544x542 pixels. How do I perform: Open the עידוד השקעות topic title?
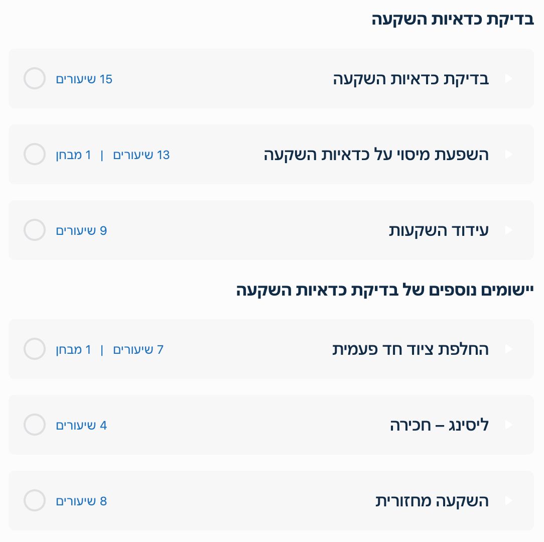pos(439,231)
